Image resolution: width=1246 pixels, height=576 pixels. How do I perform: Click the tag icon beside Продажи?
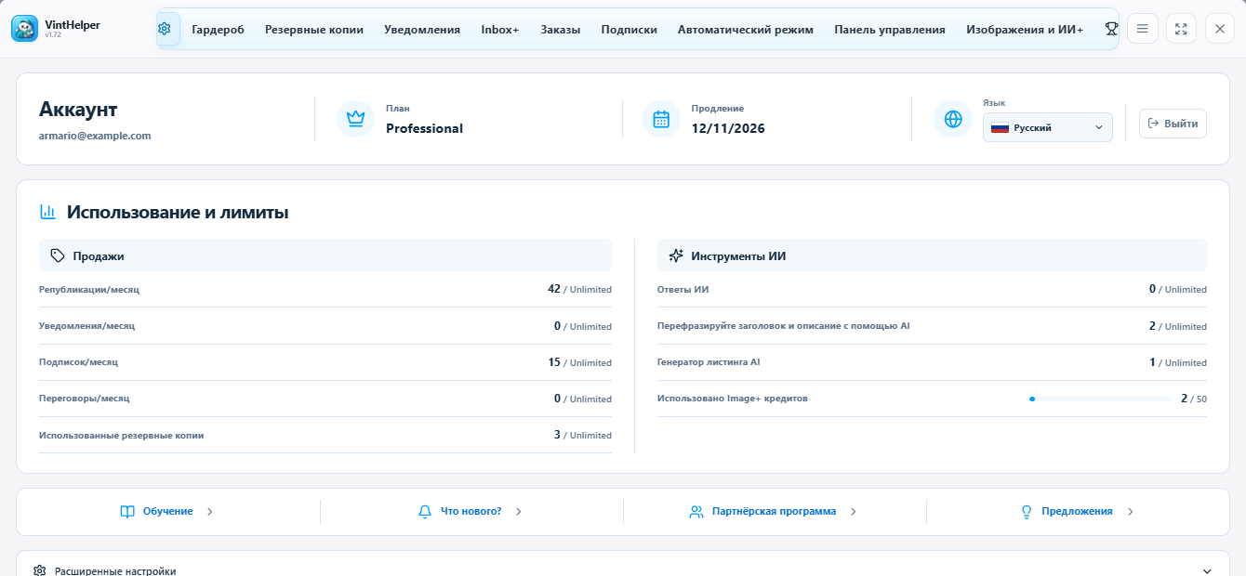click(58, 255)
